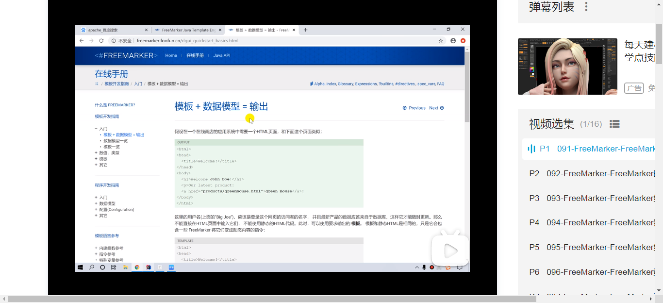Open the Glossary link
The width and height of the screenshot is (663, 303).
(x=346, y=84)
